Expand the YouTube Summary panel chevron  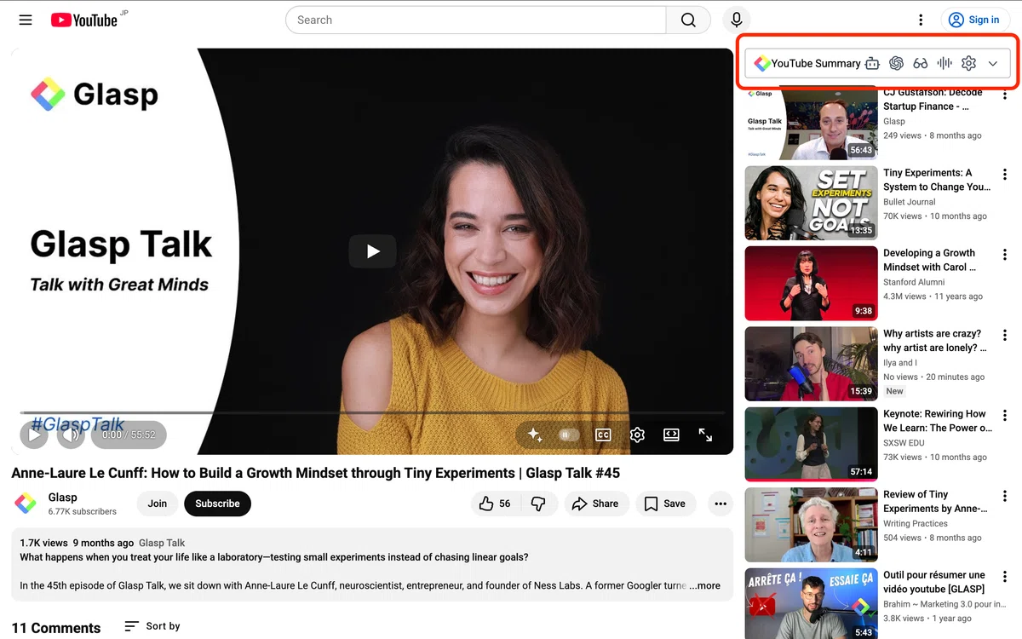pos(993,63)
